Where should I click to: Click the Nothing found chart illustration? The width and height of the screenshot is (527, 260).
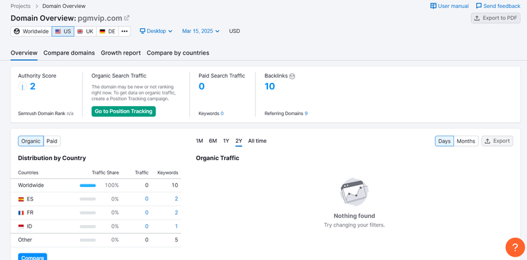[x=354, y=192]
